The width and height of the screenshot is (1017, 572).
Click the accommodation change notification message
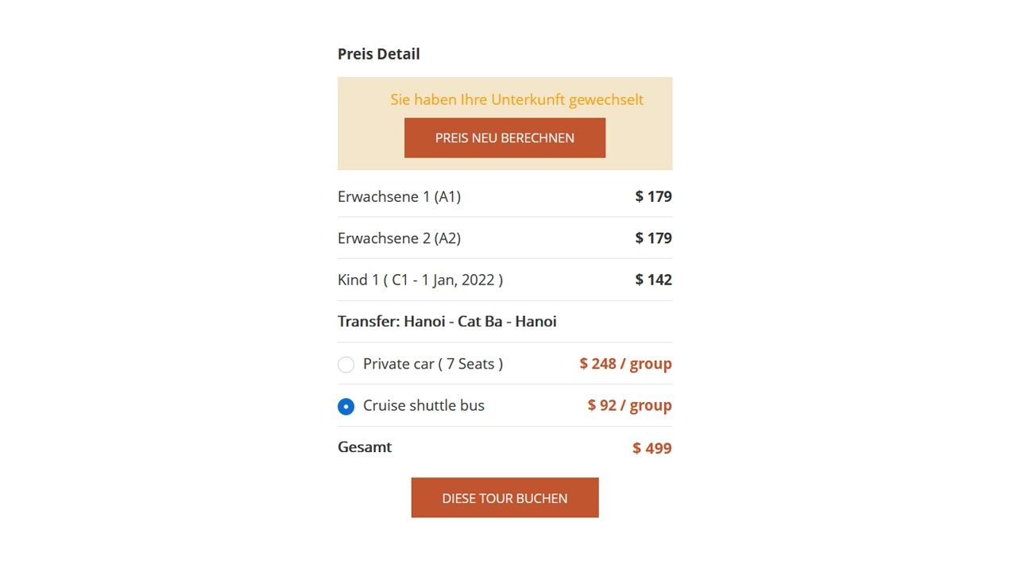click(516, 99)
